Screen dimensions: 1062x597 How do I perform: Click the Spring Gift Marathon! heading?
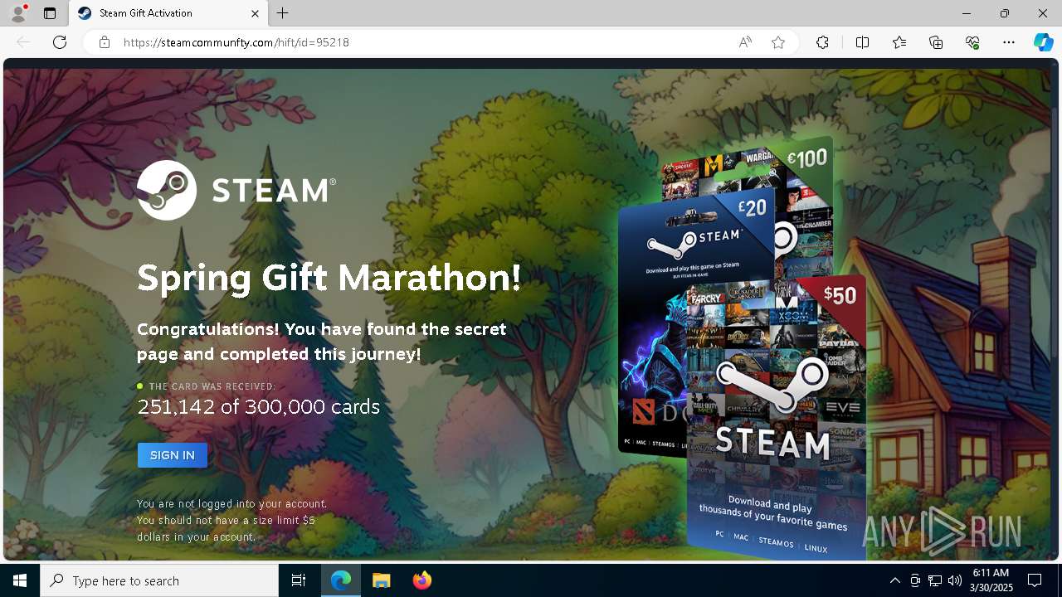(329, 278)
